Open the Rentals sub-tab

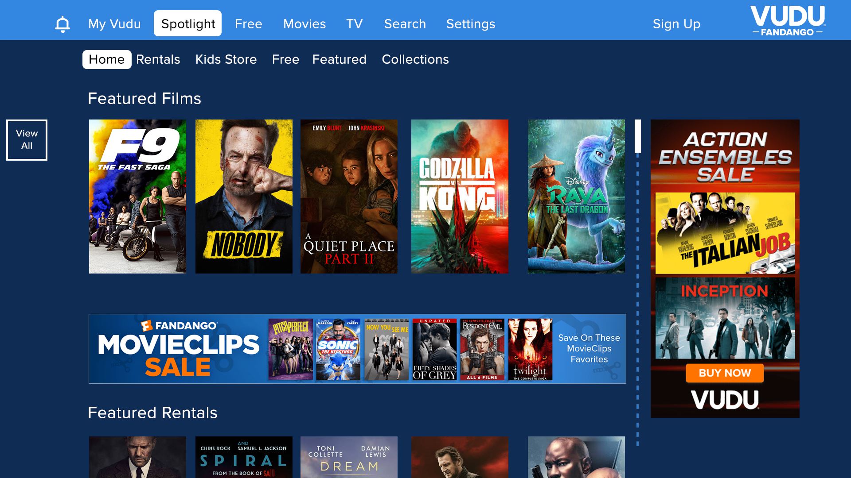click(x=158, y=59)
